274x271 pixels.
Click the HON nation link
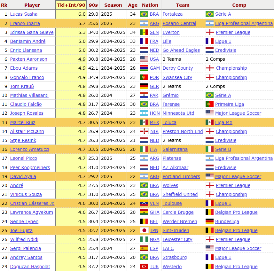coord(155,113)
